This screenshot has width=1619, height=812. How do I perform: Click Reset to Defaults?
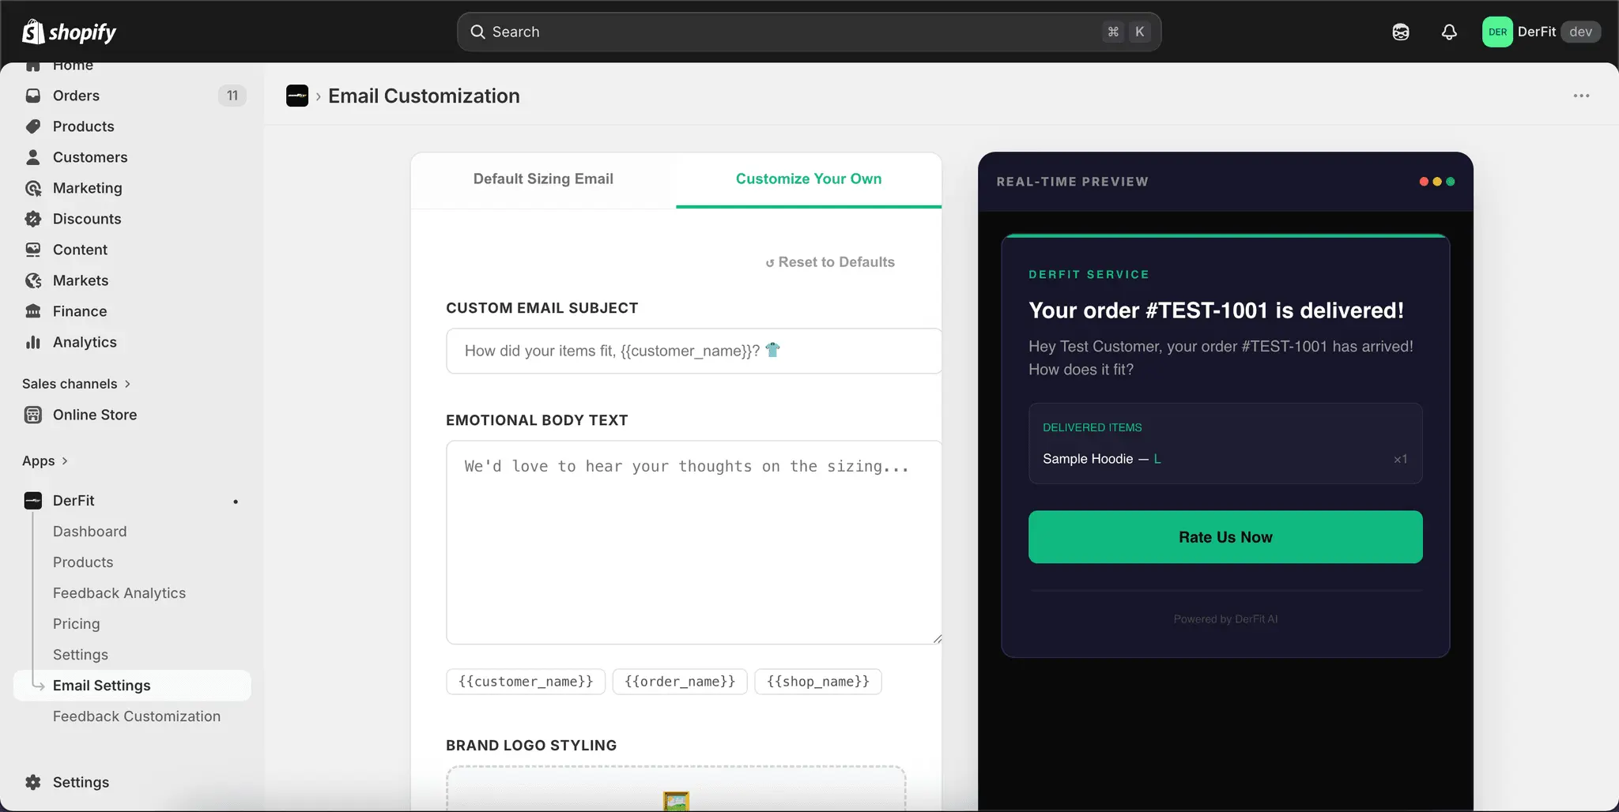coord(830,262)
